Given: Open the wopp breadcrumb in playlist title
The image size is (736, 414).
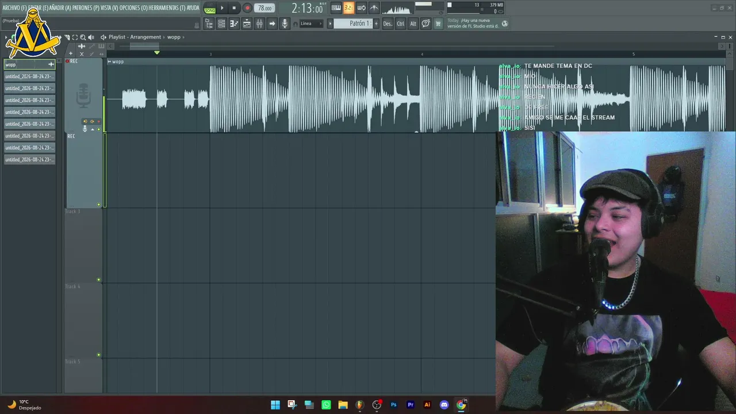Looking at the screenshot, I should click(174, 37).
